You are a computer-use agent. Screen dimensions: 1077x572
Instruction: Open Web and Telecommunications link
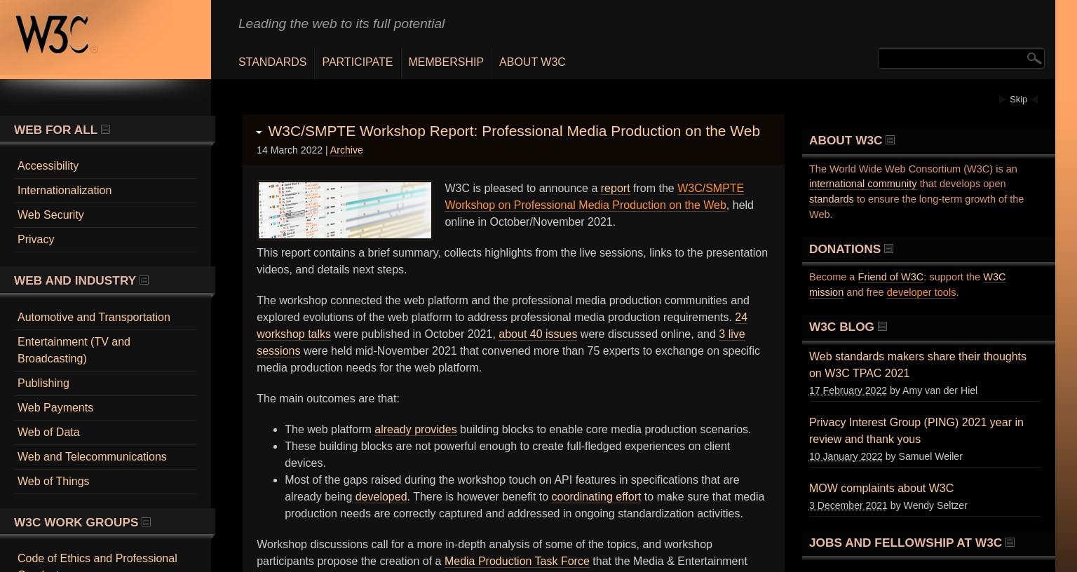pyautogui.click(x=92, y=457)
